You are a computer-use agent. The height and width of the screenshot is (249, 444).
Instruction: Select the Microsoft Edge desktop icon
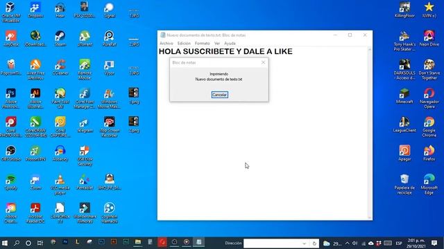click(429, 185)
